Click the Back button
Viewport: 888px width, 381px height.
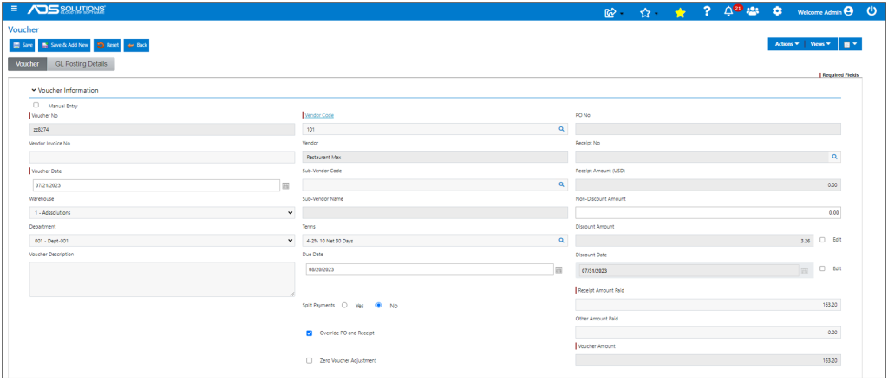click(136, 45)
